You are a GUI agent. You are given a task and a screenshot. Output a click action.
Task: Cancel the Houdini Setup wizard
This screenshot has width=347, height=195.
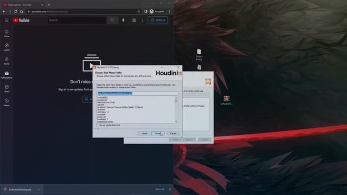click(x=173, y=133)
